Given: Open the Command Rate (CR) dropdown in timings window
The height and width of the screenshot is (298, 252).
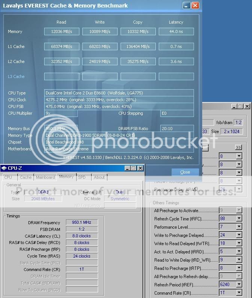Looking at the screenshot, I should tap(239, 293).
